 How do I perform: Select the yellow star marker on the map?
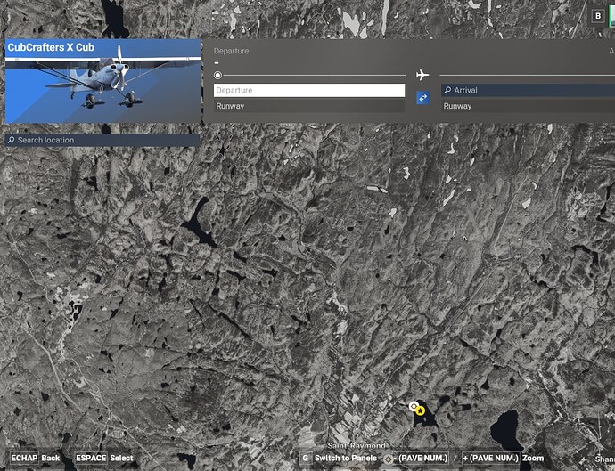421,410
